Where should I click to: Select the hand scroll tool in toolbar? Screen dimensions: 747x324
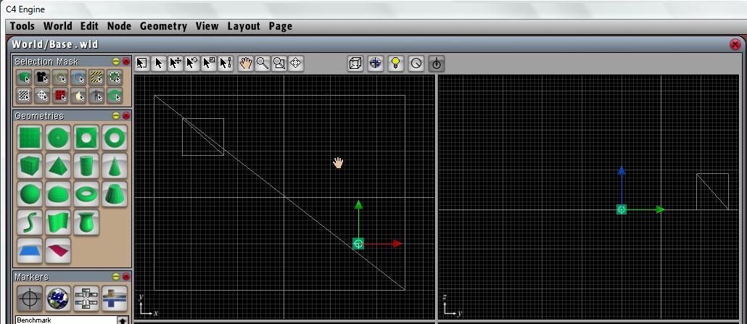[246, 63]
